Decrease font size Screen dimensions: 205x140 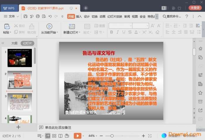point(159,25)
